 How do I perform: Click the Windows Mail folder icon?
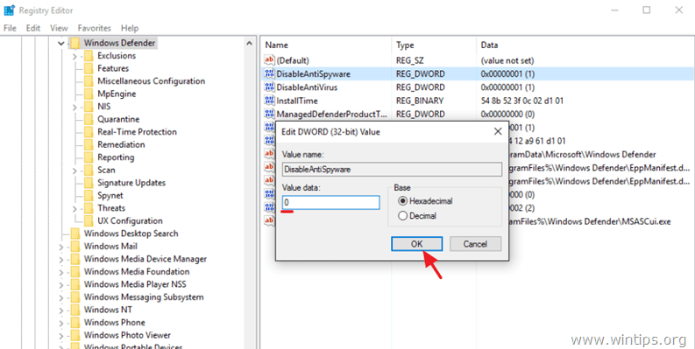(x=74, y=247)
